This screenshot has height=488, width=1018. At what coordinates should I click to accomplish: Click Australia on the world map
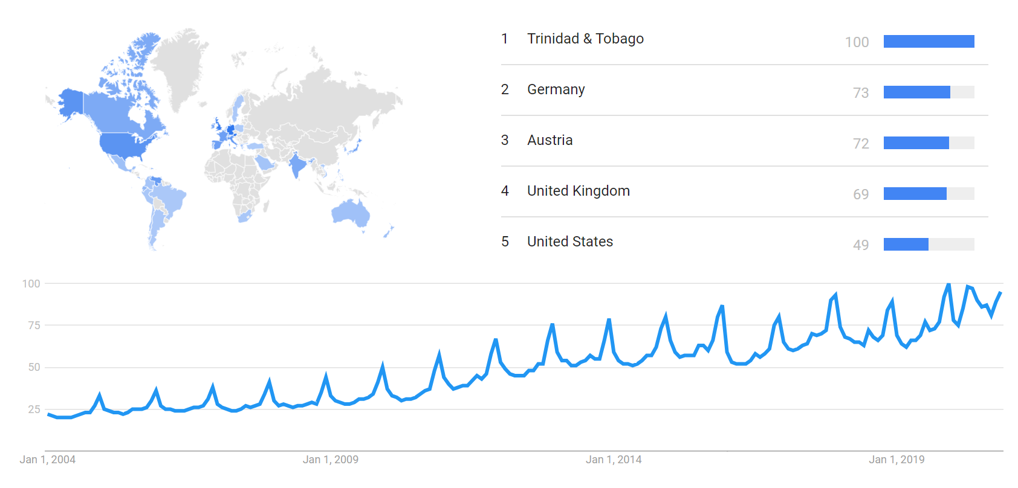349,213
